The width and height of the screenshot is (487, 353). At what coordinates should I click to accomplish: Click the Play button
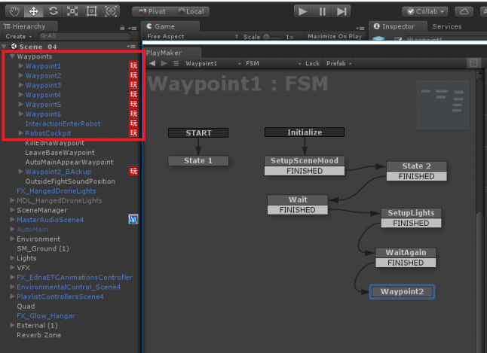tap(302, 11)
